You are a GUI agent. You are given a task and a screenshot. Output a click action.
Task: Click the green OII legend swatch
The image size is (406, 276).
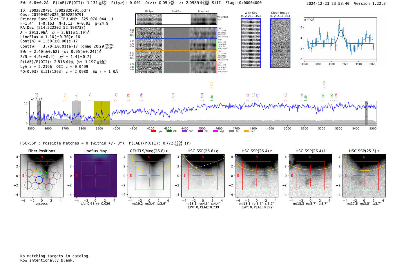pos(169,131)
